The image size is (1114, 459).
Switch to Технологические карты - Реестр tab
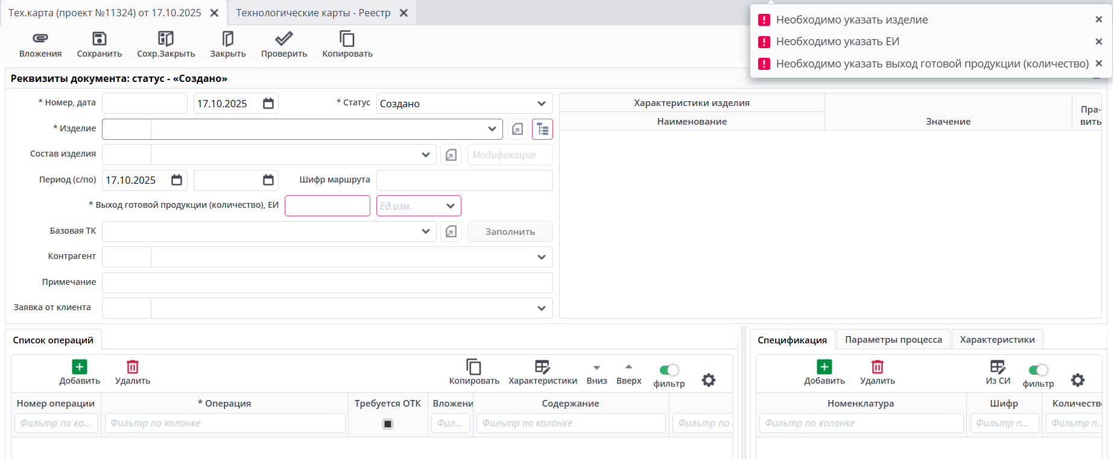313,13
